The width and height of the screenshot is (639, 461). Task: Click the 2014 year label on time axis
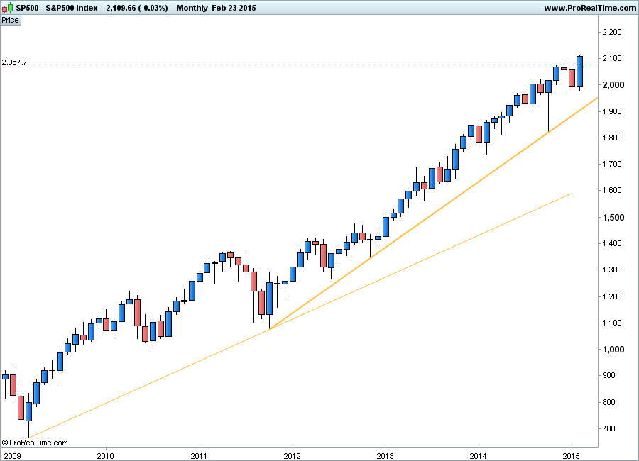tap(479, 456)
